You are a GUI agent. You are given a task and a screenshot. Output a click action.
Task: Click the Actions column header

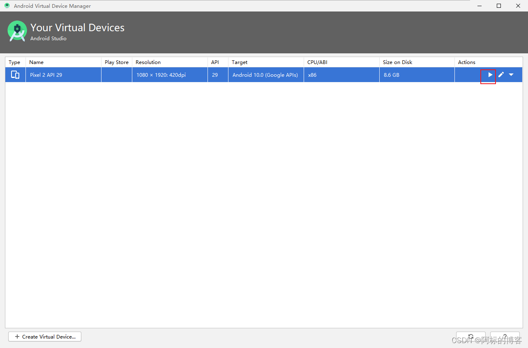489,62
